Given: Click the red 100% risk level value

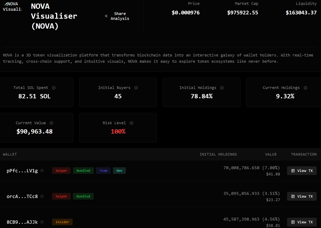Looking at the screenshot, I should click(x=118, y=132).
